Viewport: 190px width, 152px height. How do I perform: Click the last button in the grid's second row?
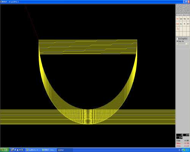click(x=188, y=24)
